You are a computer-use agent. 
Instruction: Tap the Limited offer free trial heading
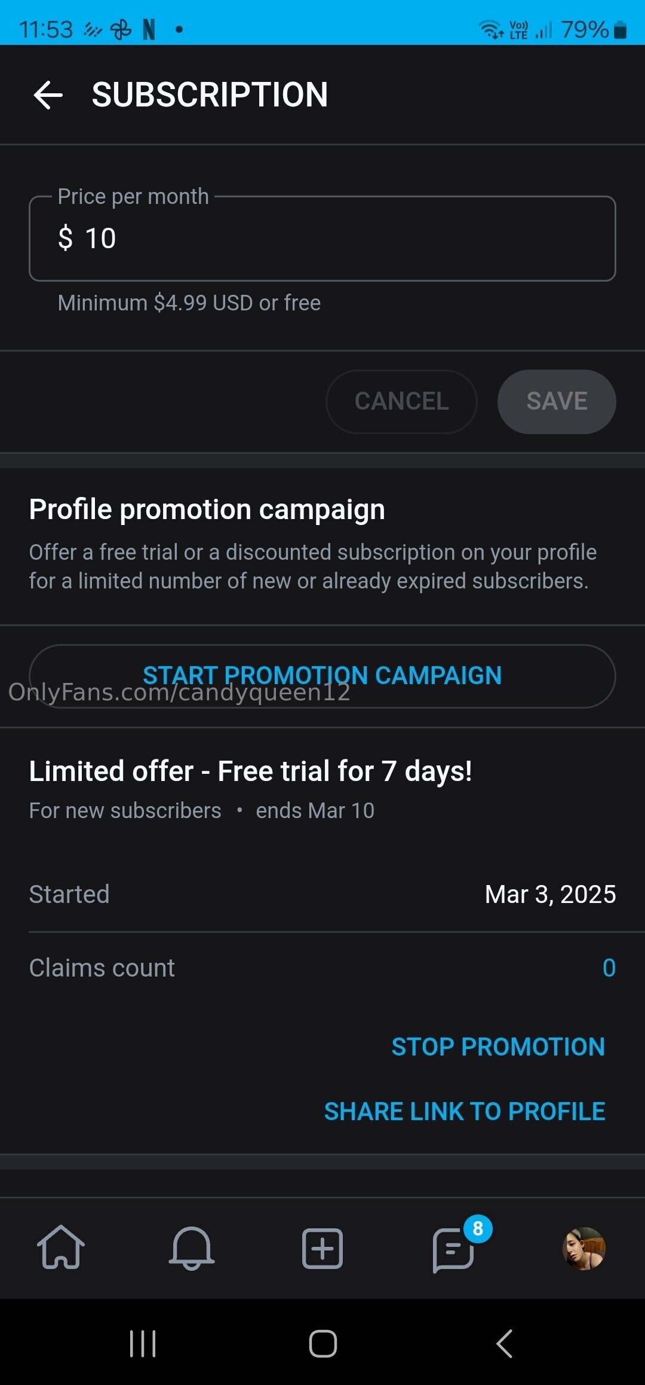coord(250,771)
